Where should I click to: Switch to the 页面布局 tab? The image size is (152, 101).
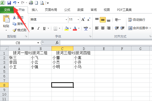51,10
